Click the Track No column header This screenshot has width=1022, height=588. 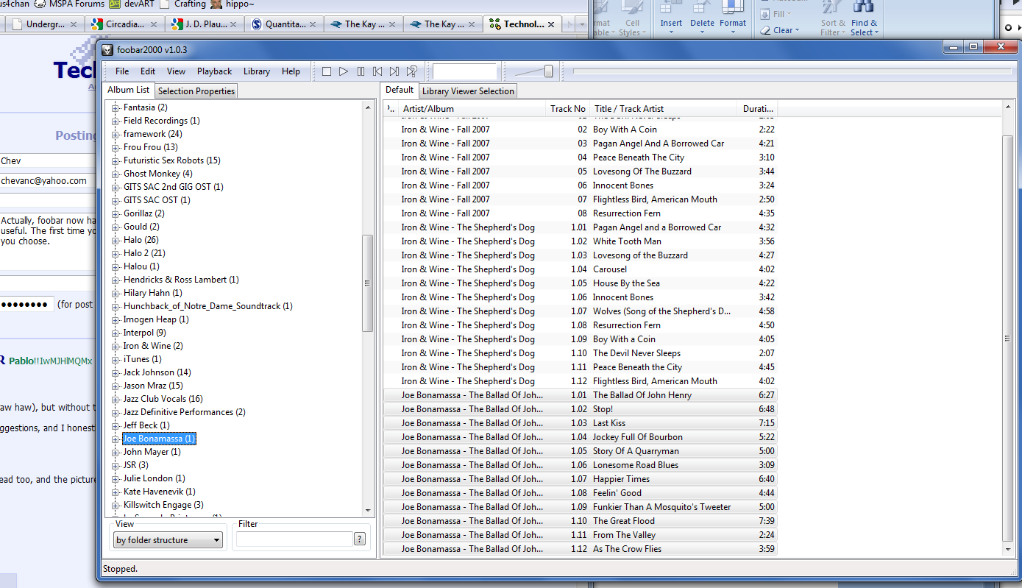567,109
